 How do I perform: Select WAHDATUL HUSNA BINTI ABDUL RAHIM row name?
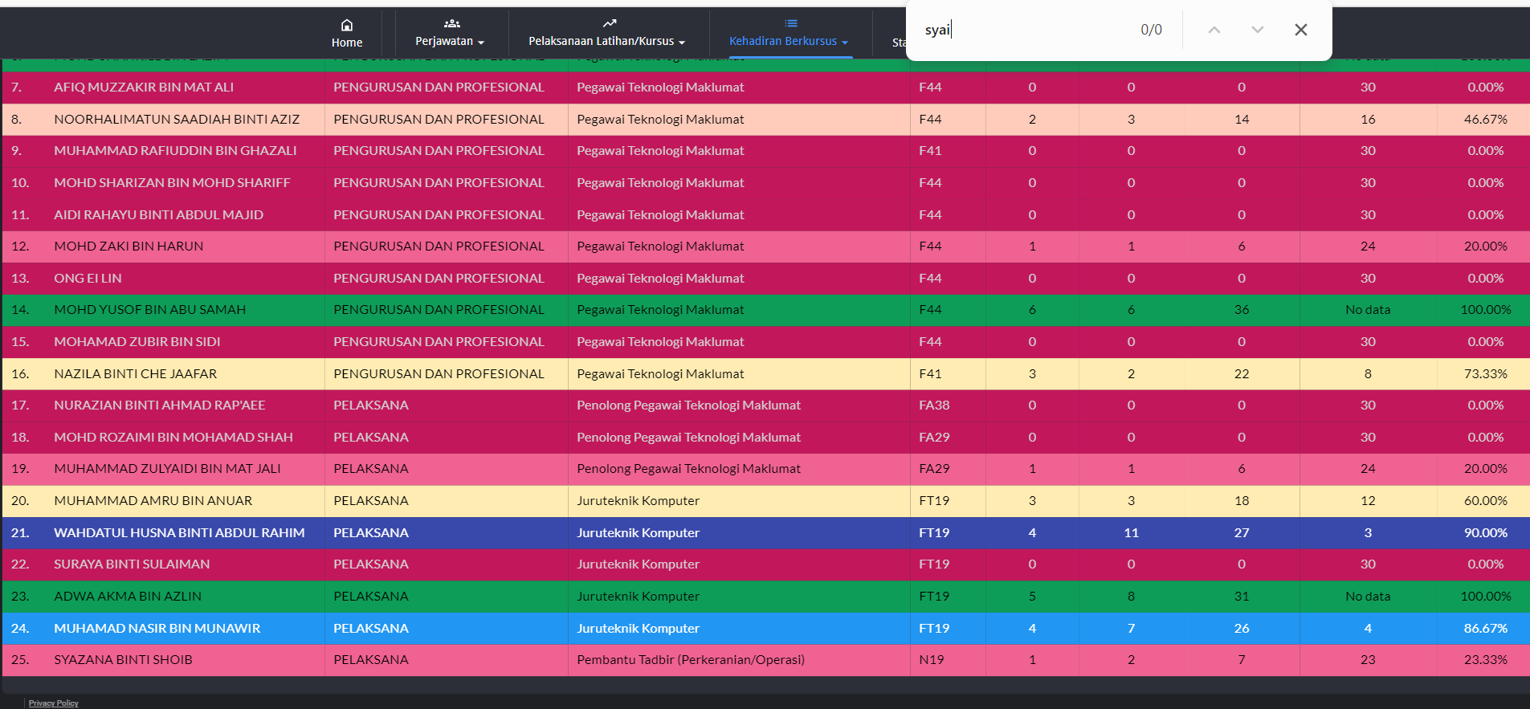coord(179,532)
